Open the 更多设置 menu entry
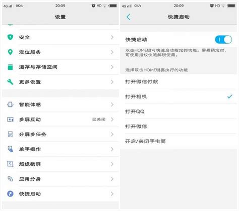Image resolution: width=239 pixels, height=211 pixels. (61, 82)
